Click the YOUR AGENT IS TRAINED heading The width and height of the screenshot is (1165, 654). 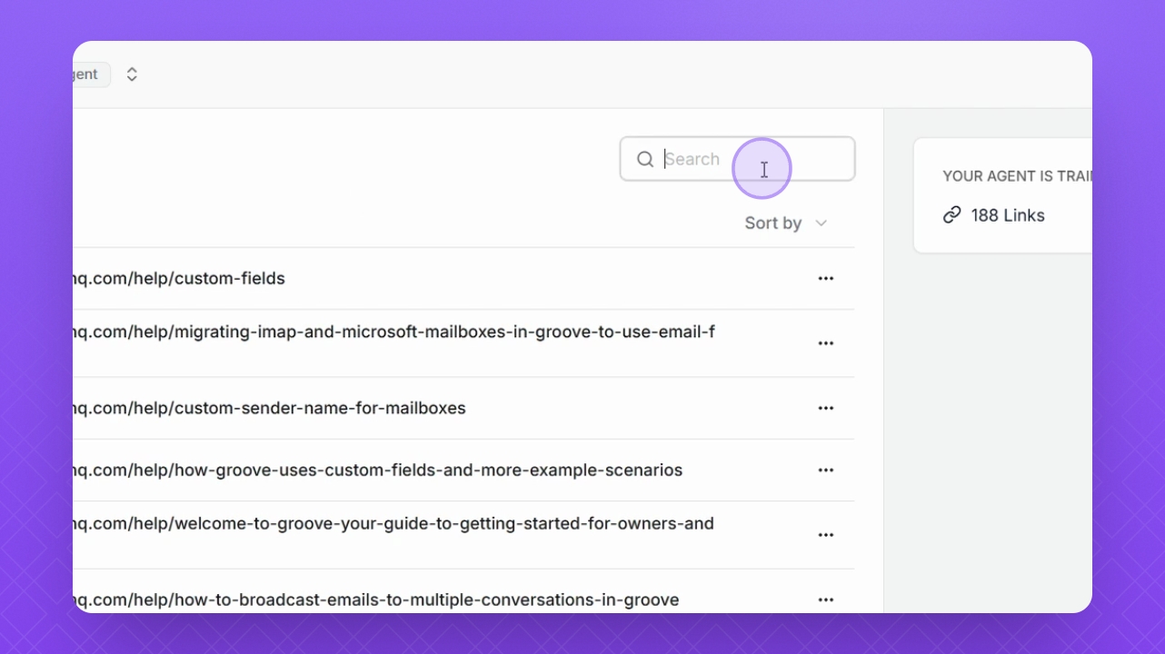point(1017,176)
